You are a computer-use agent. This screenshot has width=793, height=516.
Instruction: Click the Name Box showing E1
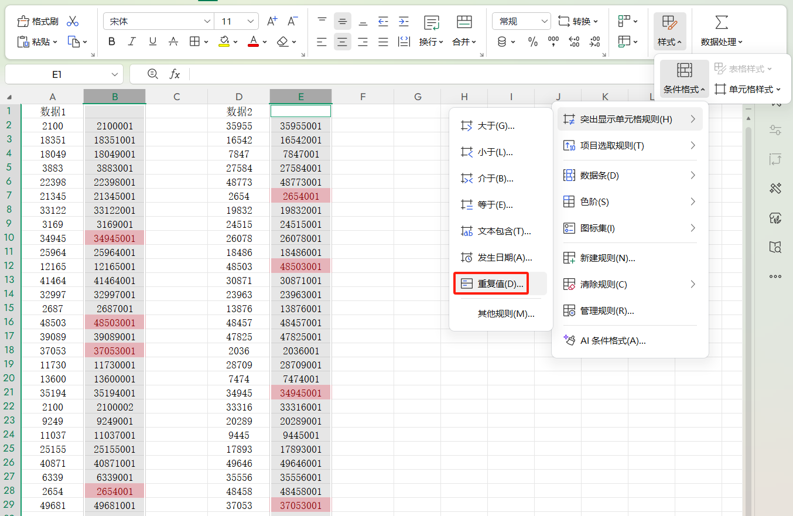59,74
